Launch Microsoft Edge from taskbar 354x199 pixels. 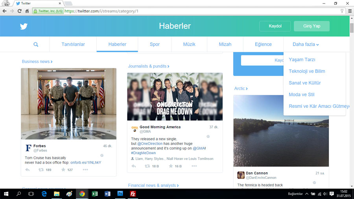coord(44,194)
